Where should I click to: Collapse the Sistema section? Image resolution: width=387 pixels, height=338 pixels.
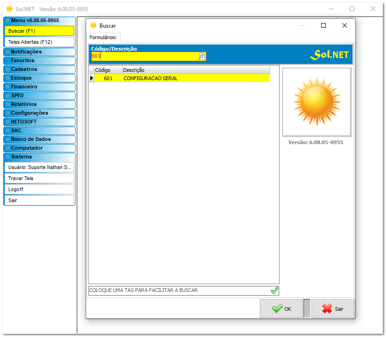[x=39, y=157]
